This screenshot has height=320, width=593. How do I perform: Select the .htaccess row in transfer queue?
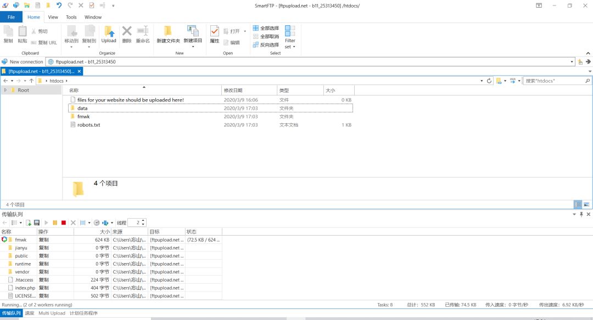111,280
